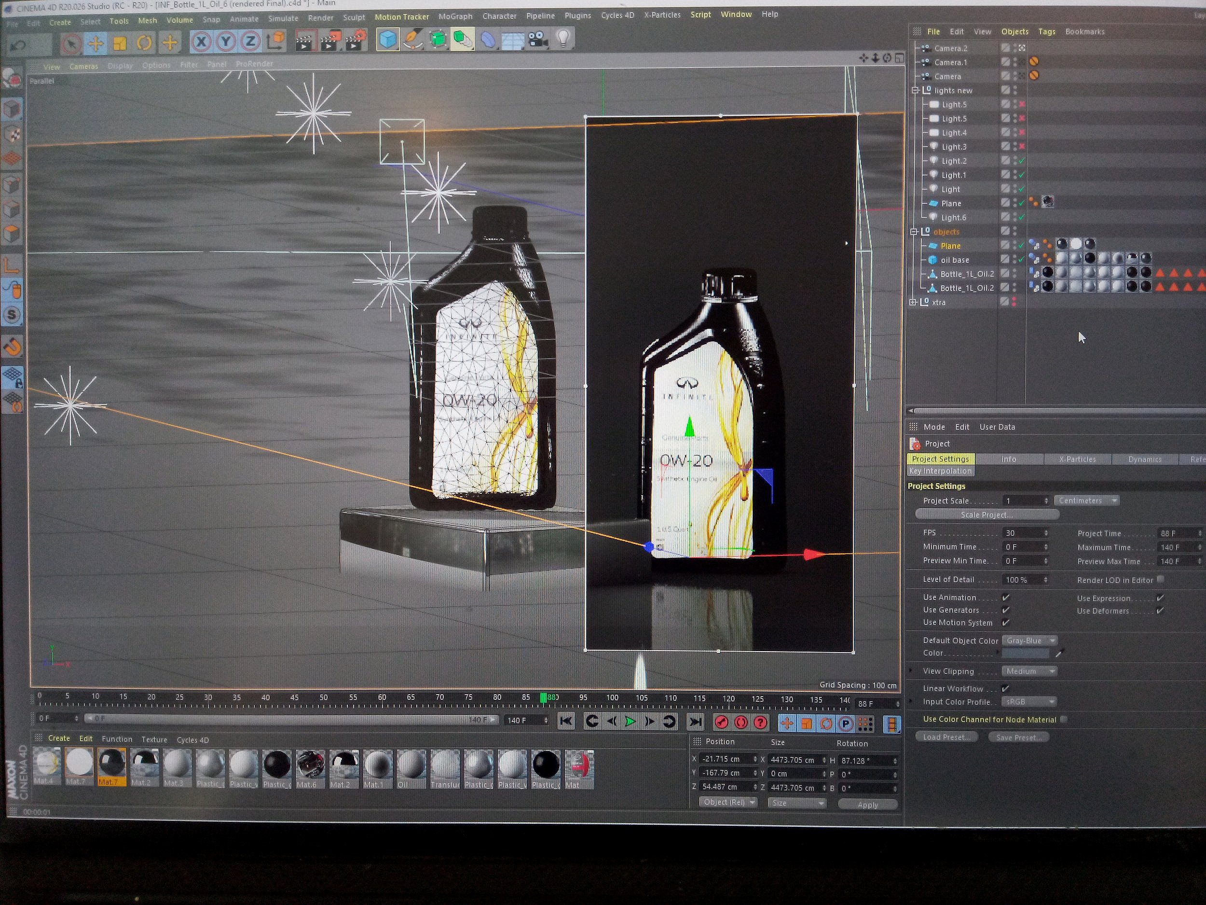Click the Undo arrow icon
The height and width of the screenshot is (905, 1206).
18,46
